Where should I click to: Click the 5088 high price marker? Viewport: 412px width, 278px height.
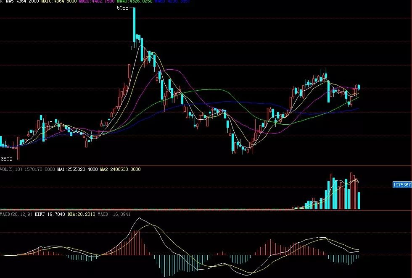pyautogui.click(x=123, y=8)
